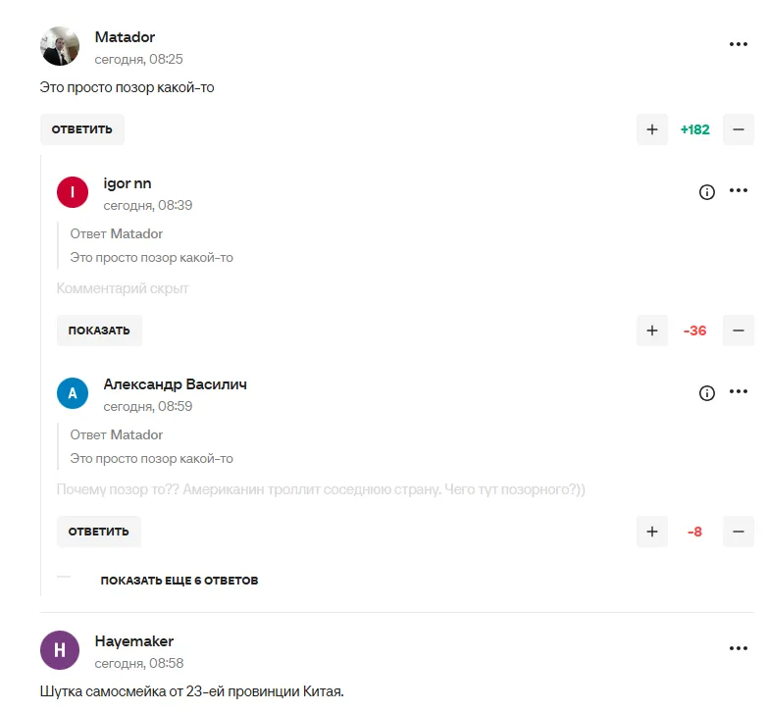
Task: Downvote Matador's comment with minus button
Action: point(739,129)
